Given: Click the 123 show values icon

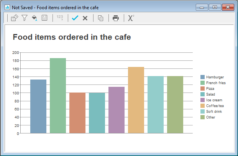Looking at the screenshot, I should (60, 18).
